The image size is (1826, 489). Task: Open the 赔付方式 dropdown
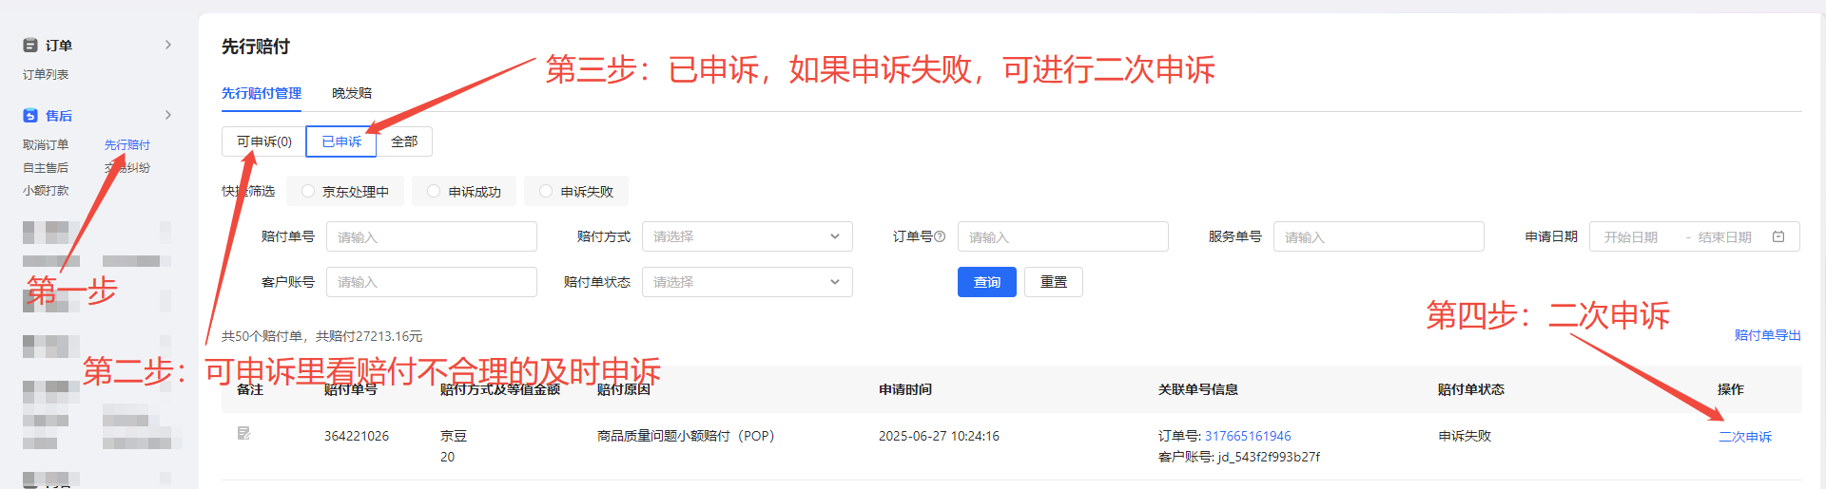(747, 236)
